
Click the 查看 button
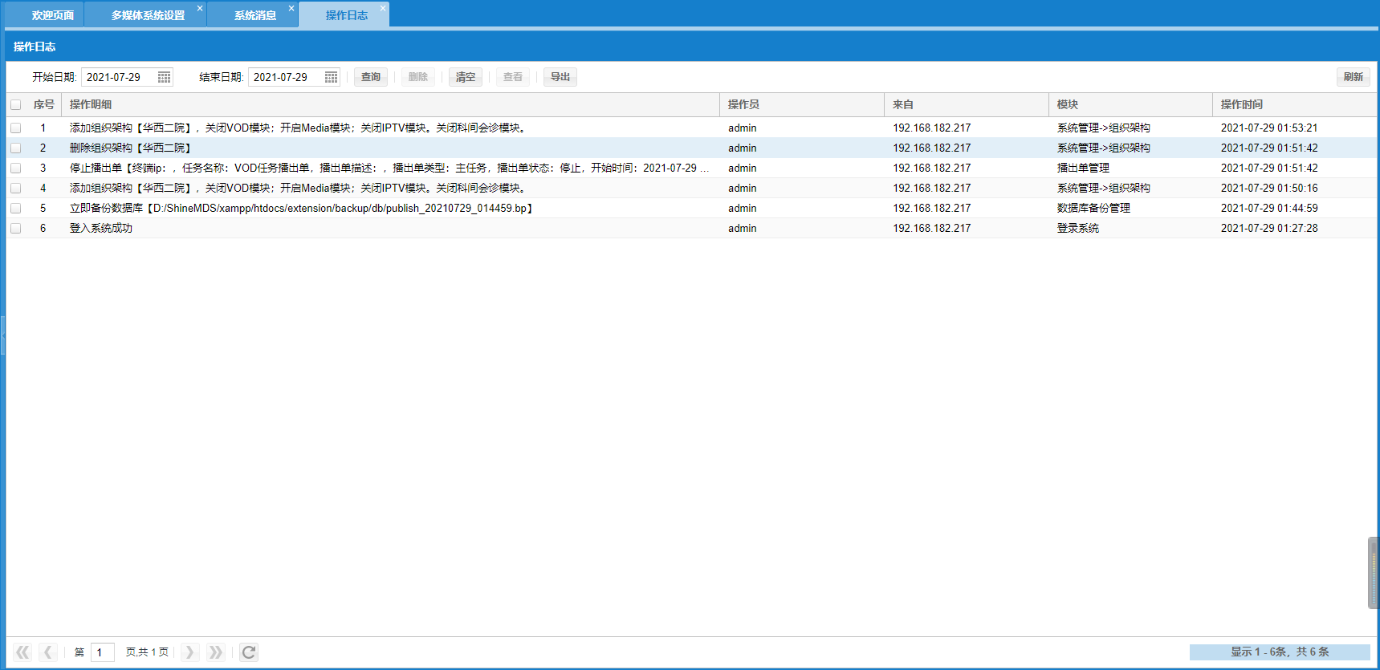pos(513,77)
